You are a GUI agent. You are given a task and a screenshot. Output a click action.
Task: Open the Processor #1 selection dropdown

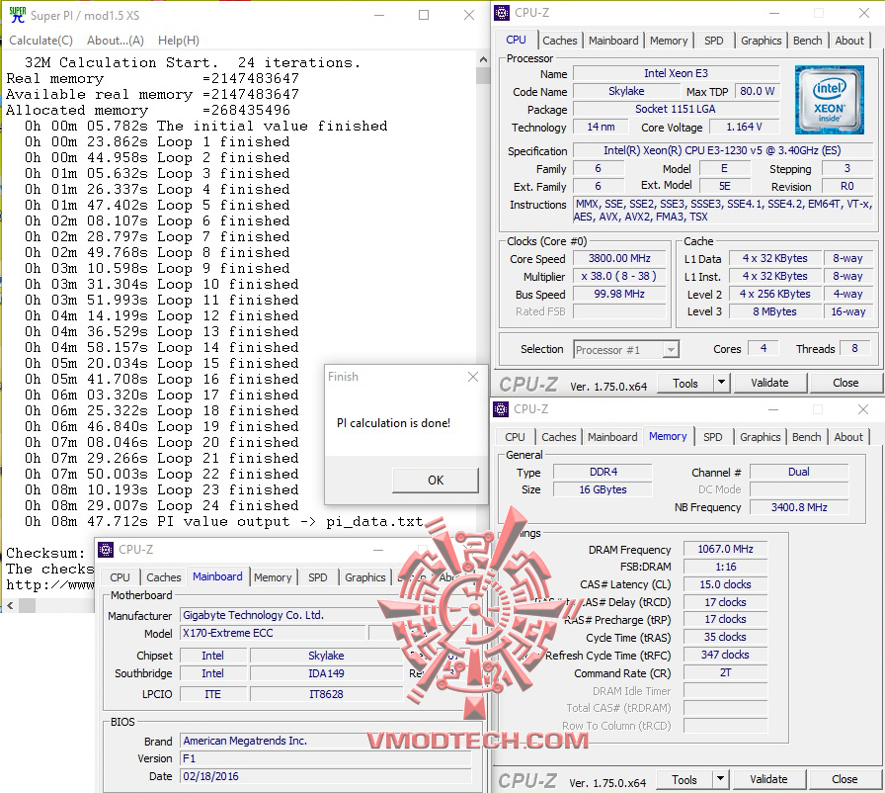point(626,350)
